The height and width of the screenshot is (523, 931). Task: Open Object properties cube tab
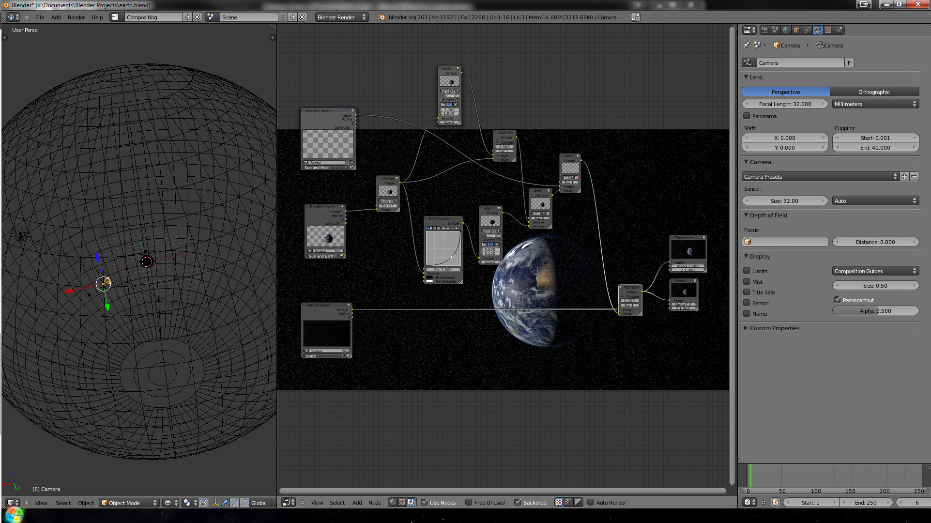[x=796, y=30]
